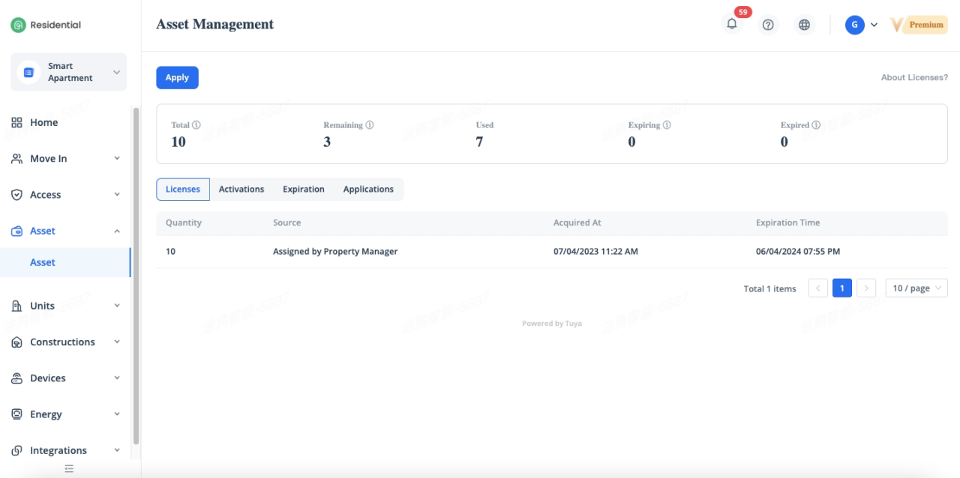Image resolution: width=960 pixels, height=478 pixels.
Task: Collapse the sidebar using bottom menu icon
Action: (x=69, y=469)
